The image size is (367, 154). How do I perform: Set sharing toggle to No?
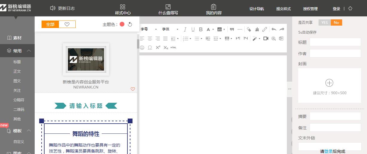336,23
